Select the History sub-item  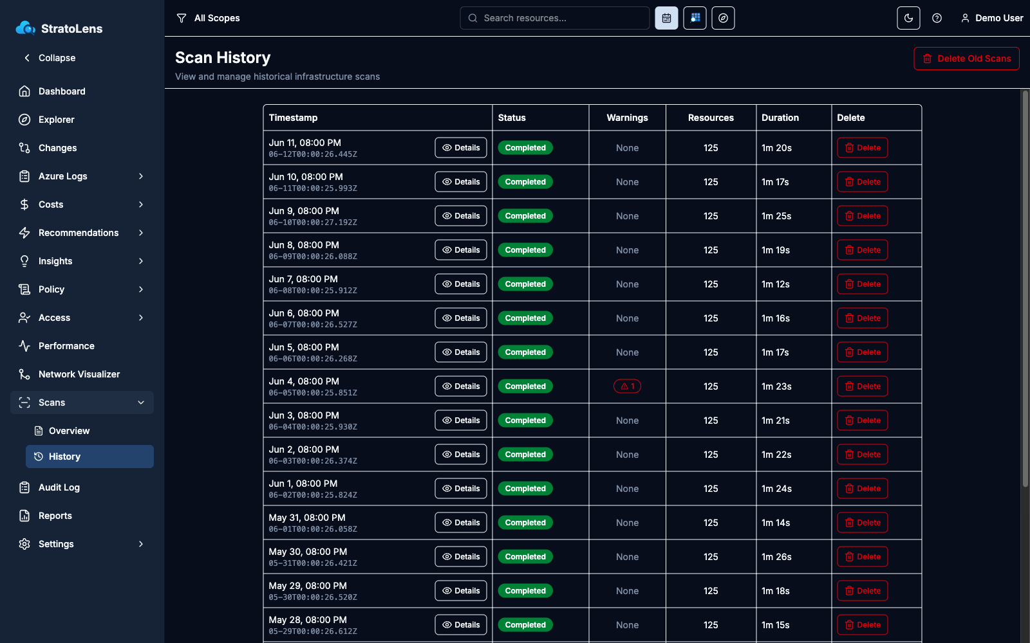coord(89,457)
